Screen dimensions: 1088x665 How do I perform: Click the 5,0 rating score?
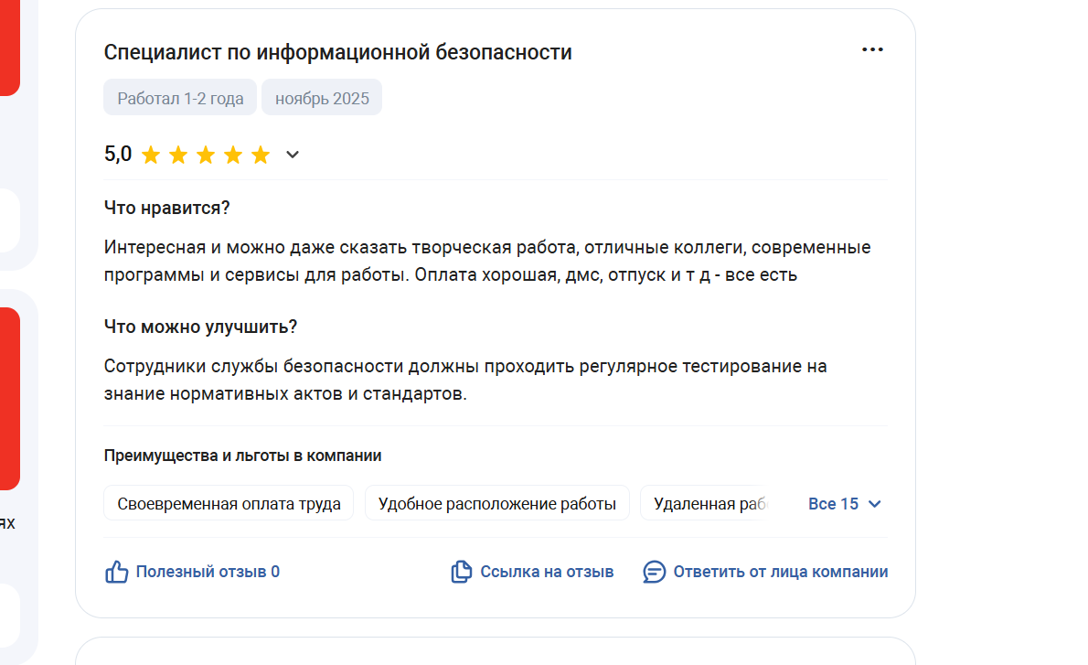pyautogui.click(x=118, y=155)
